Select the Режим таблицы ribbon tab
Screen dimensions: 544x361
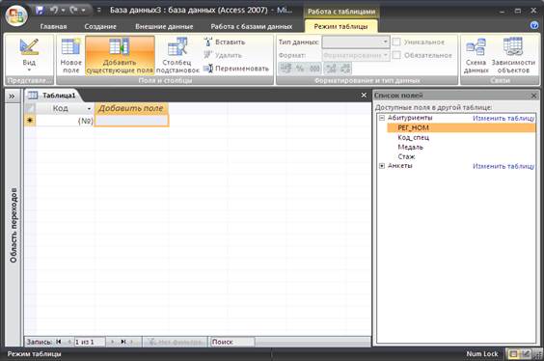(x=340, y=26)
